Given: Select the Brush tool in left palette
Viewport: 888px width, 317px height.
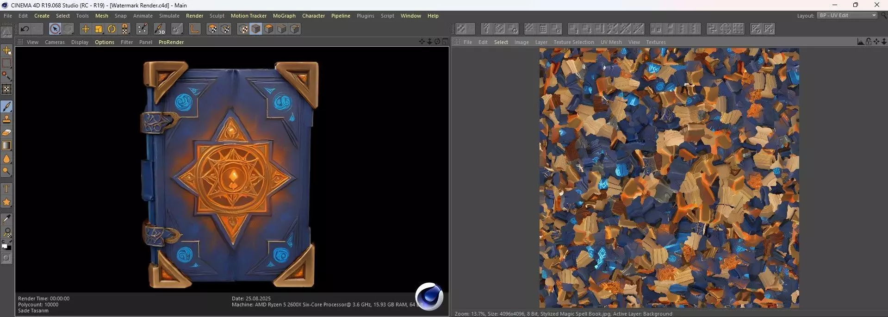Looking at the screenshot, I should 6,106.
